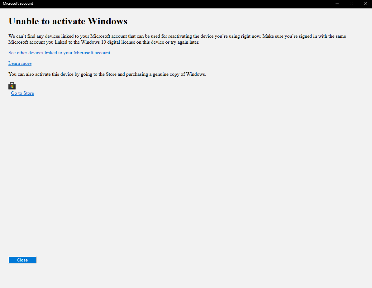Viewport: 372px width, 288px height.
Task: Close the window using title bar X
Action: (365, 3)
